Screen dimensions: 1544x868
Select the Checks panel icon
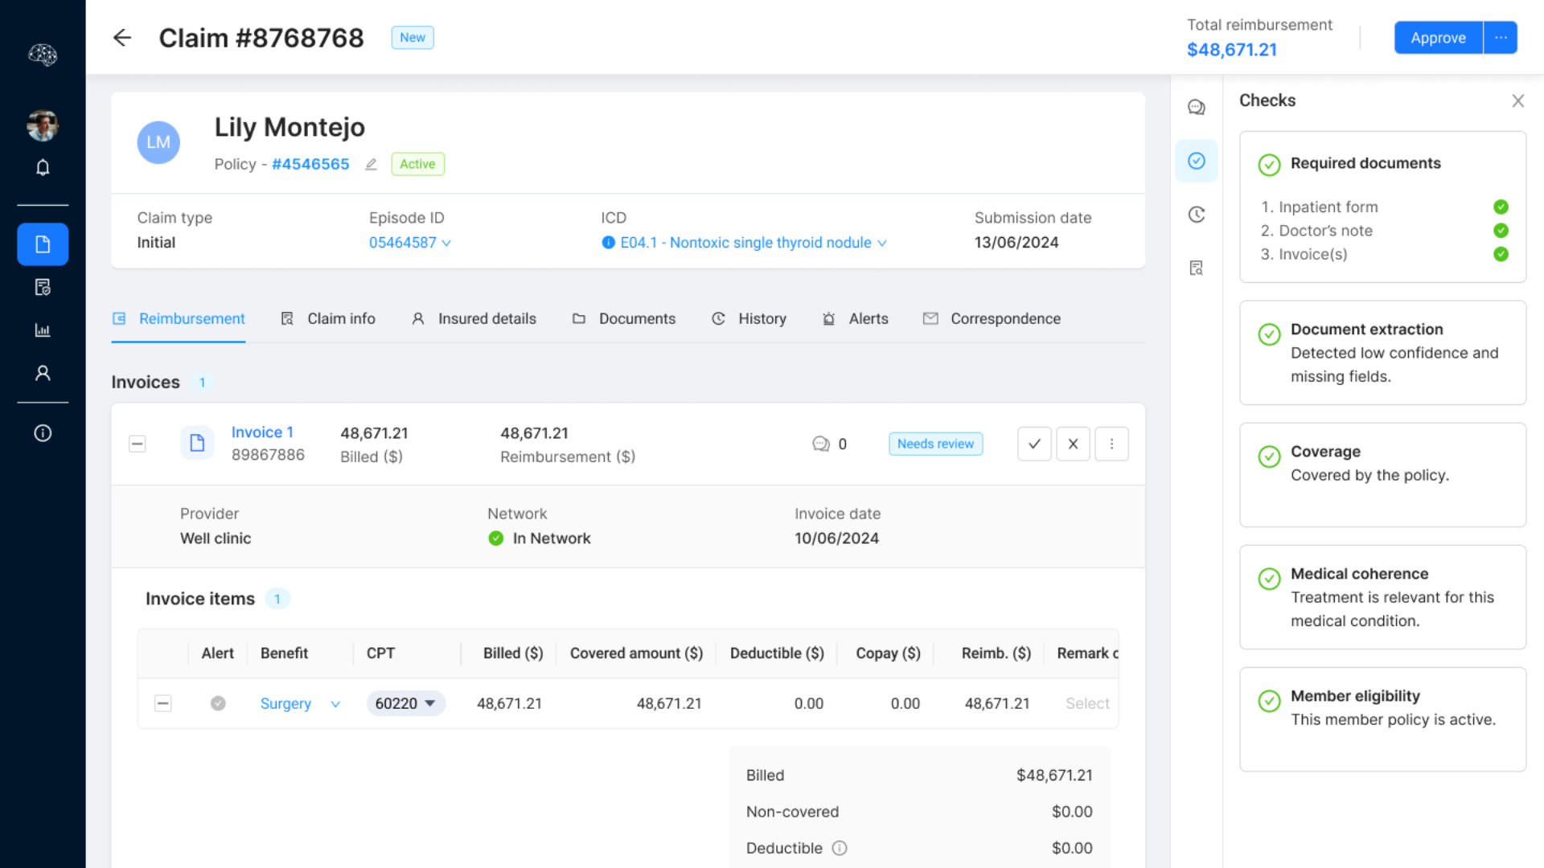click(x=1197, y=161)
